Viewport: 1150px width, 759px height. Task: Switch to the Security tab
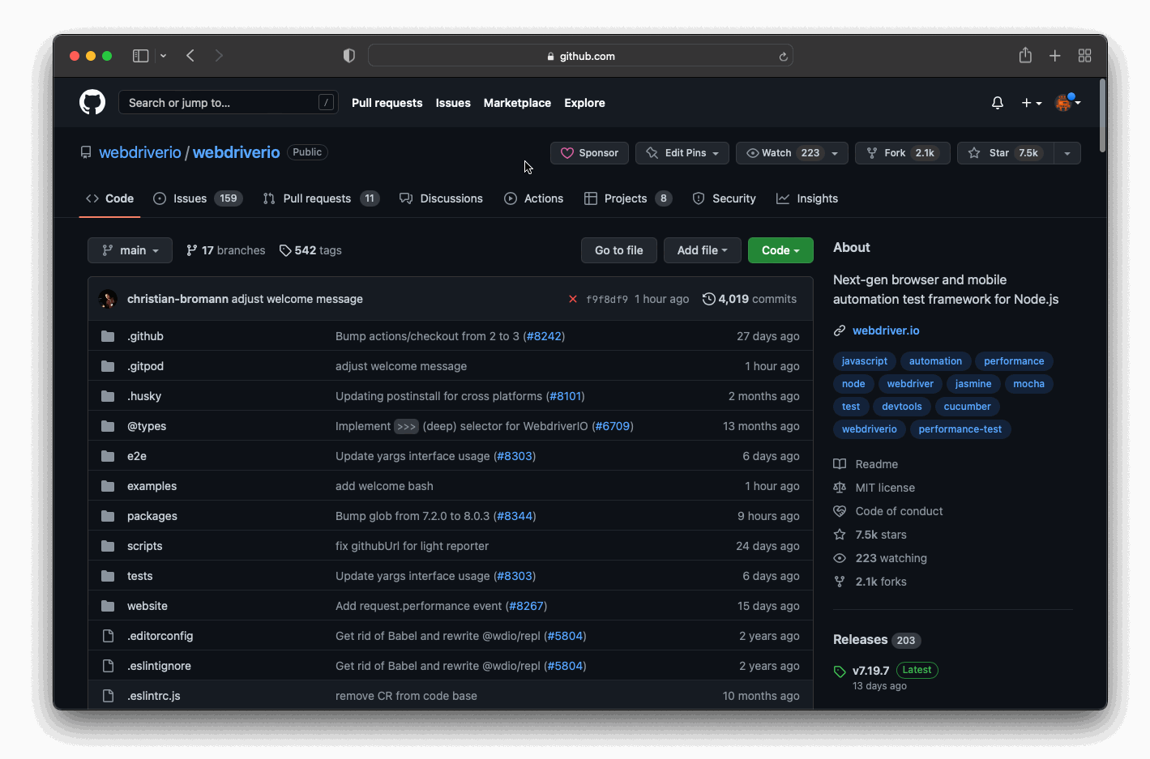point(724,198)
